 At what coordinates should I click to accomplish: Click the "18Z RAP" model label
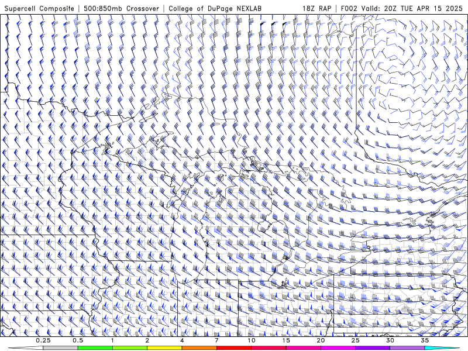[x=316, y=8]
